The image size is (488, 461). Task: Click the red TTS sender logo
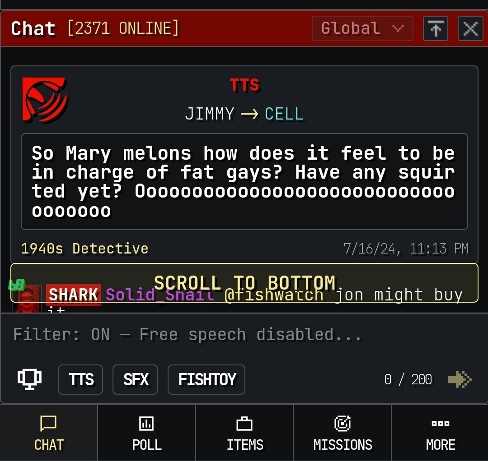point(44,100)
